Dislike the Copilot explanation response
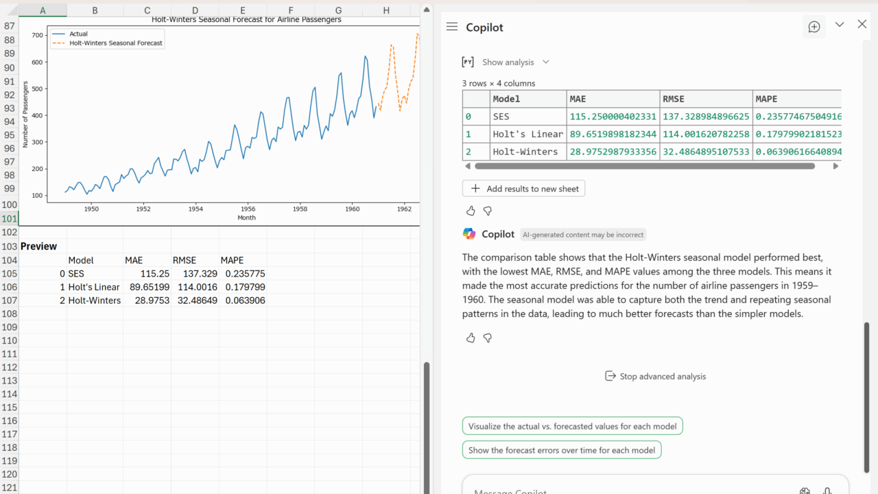Viewport: 878px width, 494px height. tap(488, 338)
